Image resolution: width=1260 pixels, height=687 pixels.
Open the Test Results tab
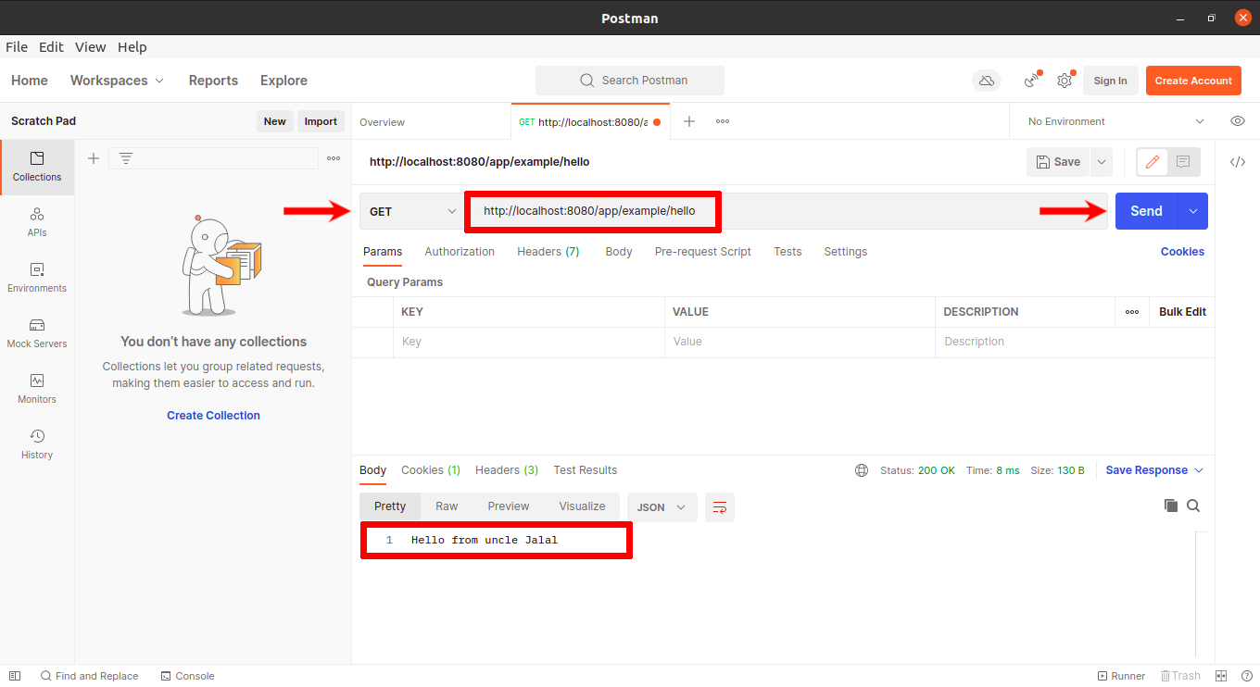[586, 470]
